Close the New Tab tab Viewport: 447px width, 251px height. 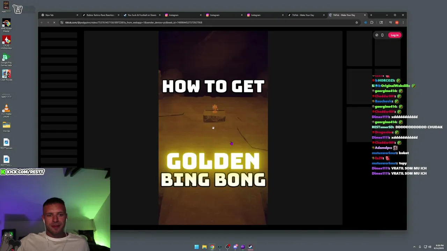pyautogui.click(x=77, y=15)
